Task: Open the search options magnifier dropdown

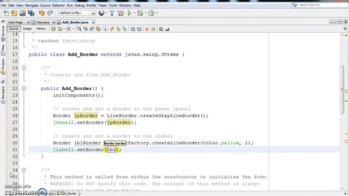Action: tap(295, 5)
